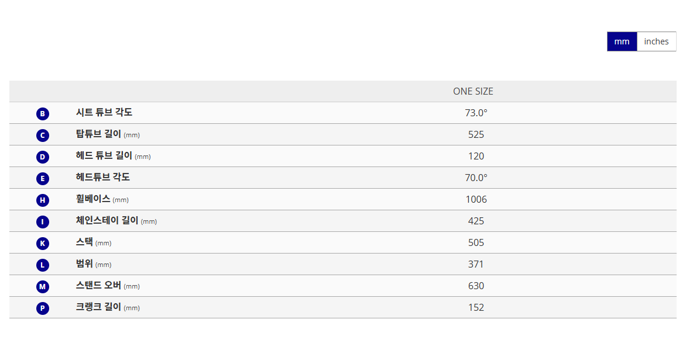Click the 탑튜브 길이 label
The width and height of the screenshot is (686, 340).
(98, 134)
